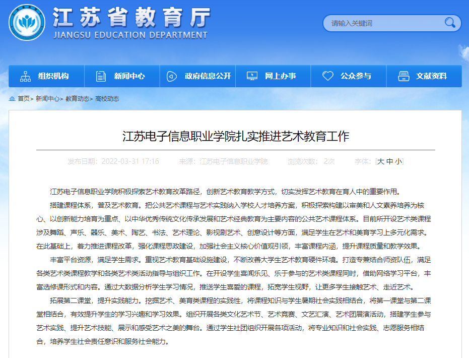Set font size to 大
This screenshot has width=469, height=358.
pos(380,162)
